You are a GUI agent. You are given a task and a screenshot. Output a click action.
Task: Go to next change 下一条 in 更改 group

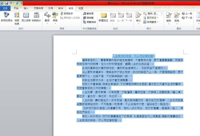click(187, 18)
